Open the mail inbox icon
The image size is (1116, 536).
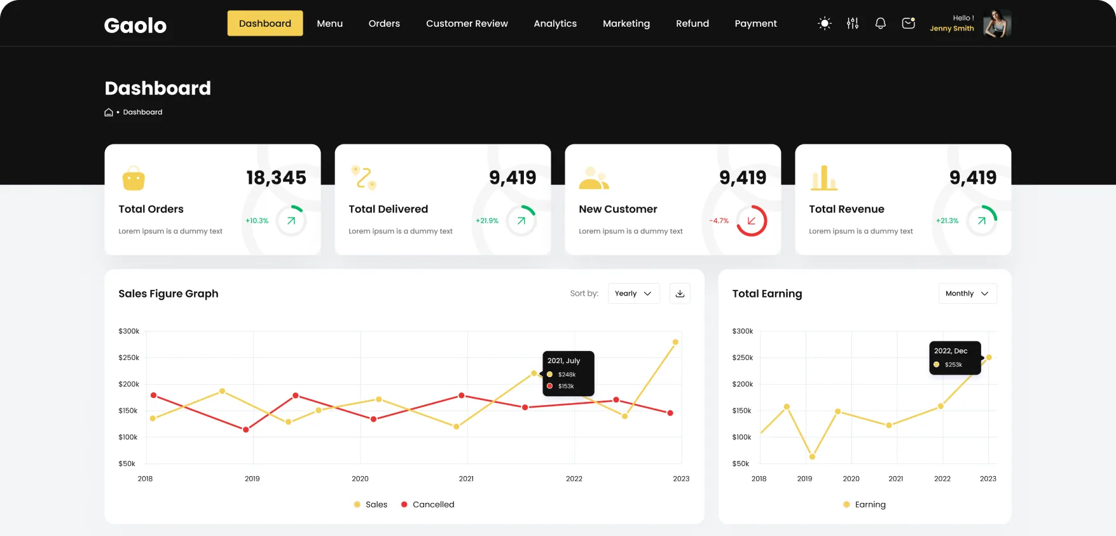(909, 23)
